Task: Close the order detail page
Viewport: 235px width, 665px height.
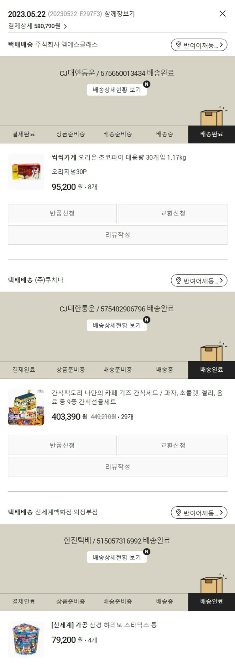Action: click(222, 14)
